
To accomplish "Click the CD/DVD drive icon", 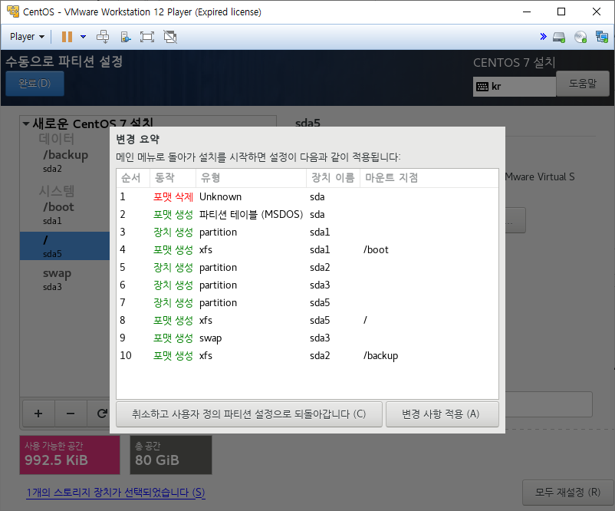I will pos(580,38).
